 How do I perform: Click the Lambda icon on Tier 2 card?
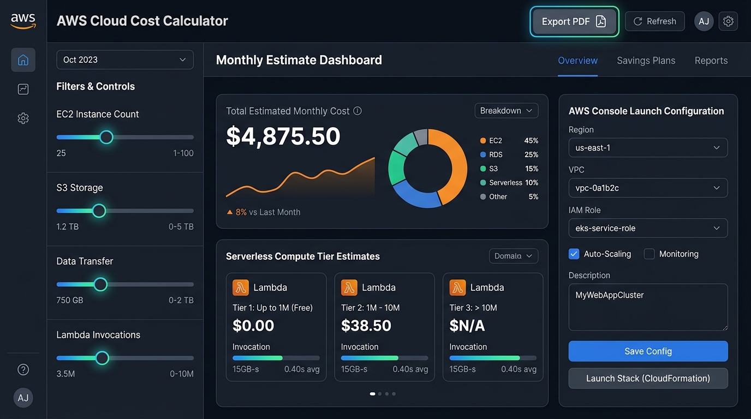pyautogui.click(x=349, y=288)
